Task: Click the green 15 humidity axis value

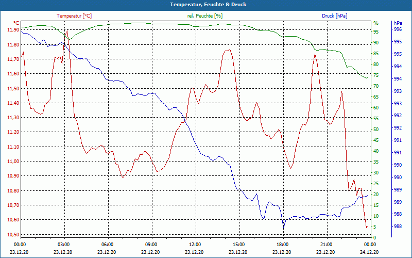Action: (x=376, y=205)
